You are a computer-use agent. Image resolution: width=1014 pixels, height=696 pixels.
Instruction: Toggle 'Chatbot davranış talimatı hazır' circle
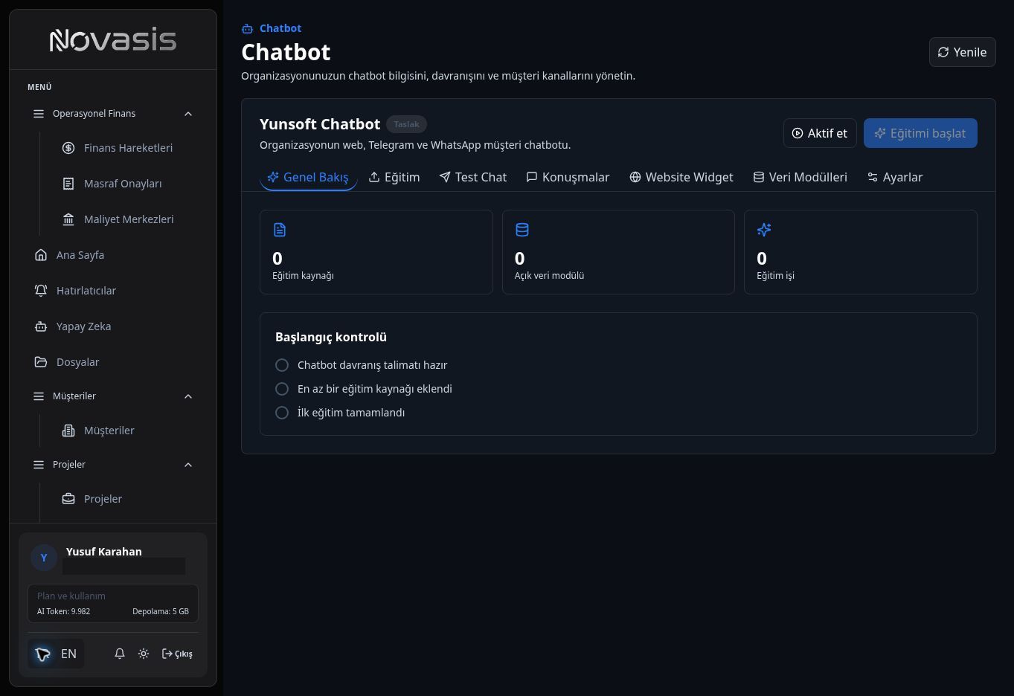point(282,365)
